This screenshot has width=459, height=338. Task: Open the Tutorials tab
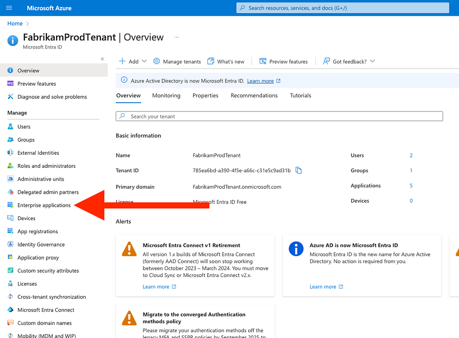tap(300, 95)
